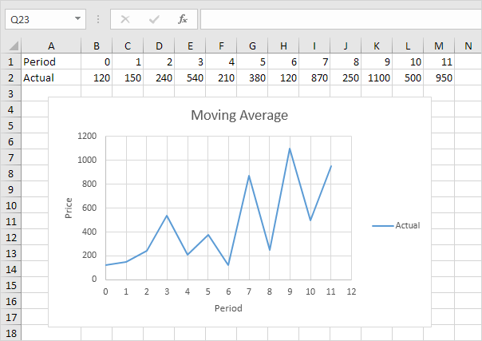The width and height of the screenshot is (482, 341).
Task: Click the Period horizontal axis title
Action: coord(227,307)
